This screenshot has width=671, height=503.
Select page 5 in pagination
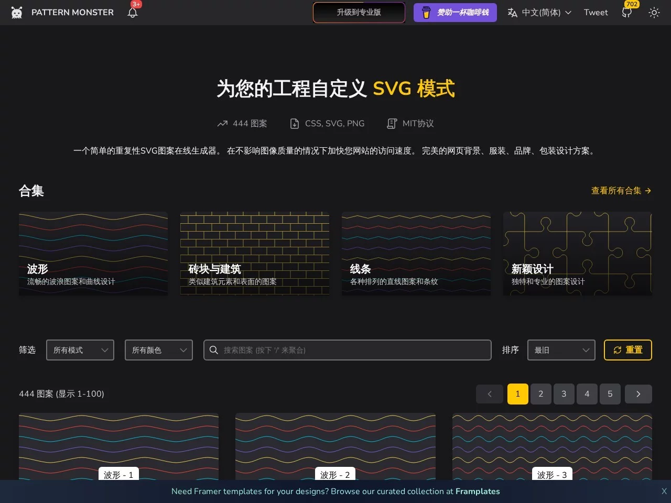[610, 394]
